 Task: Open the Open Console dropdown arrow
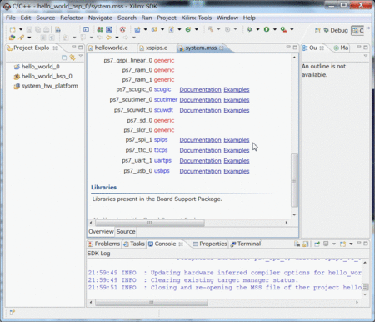point(351,244)
